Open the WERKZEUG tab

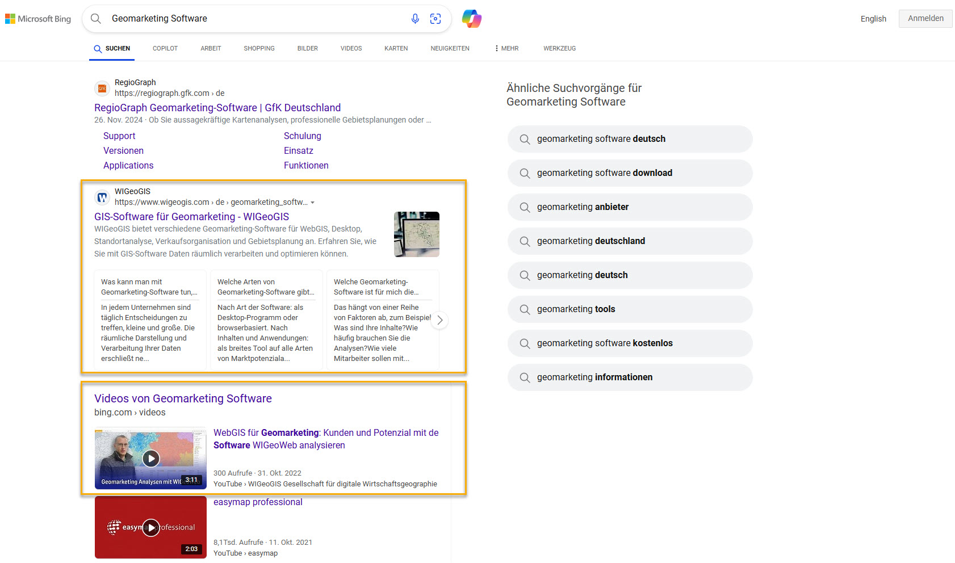(559, 48)
